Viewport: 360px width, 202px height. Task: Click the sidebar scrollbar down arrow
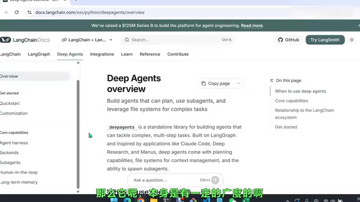coord(78,192)
